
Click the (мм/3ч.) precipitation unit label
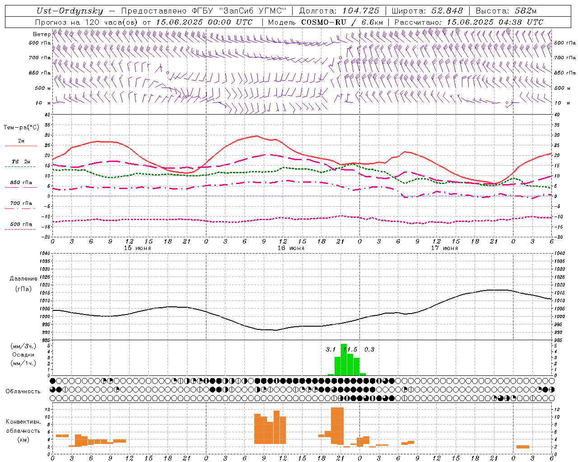pyautogui.click(x=23, y=346)
